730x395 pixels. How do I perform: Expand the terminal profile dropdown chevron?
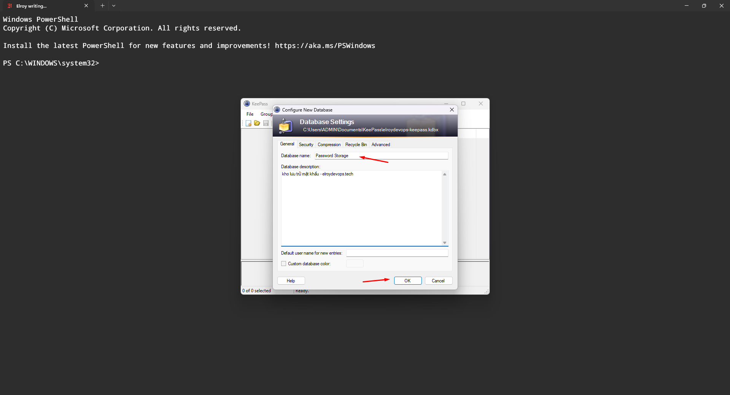(x=114, y=6)
